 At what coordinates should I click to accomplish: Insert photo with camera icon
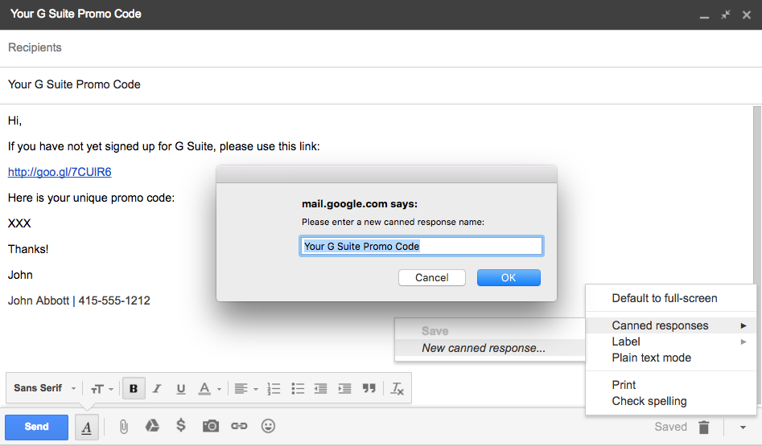click(211, 426)
